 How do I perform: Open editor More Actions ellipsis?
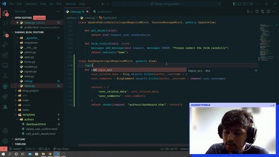click(274, 12)
